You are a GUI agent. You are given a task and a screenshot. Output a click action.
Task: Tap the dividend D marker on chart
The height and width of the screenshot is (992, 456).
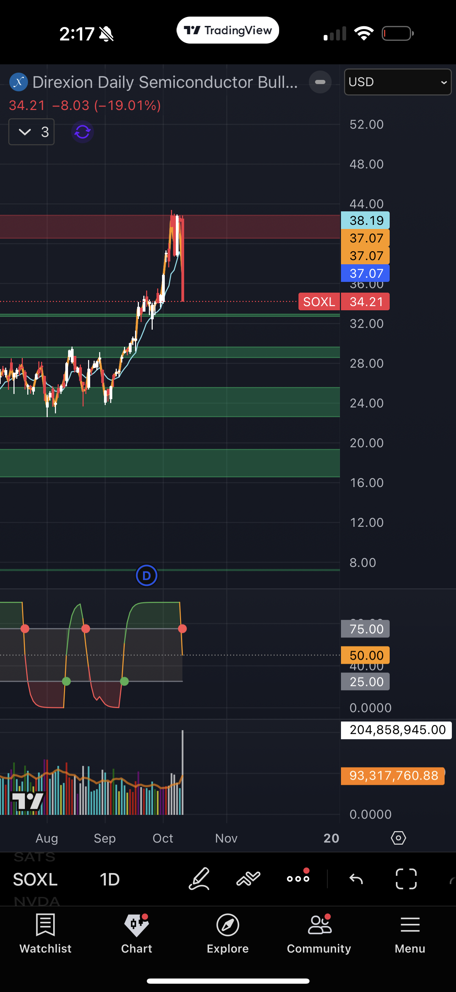pos(146,576)
